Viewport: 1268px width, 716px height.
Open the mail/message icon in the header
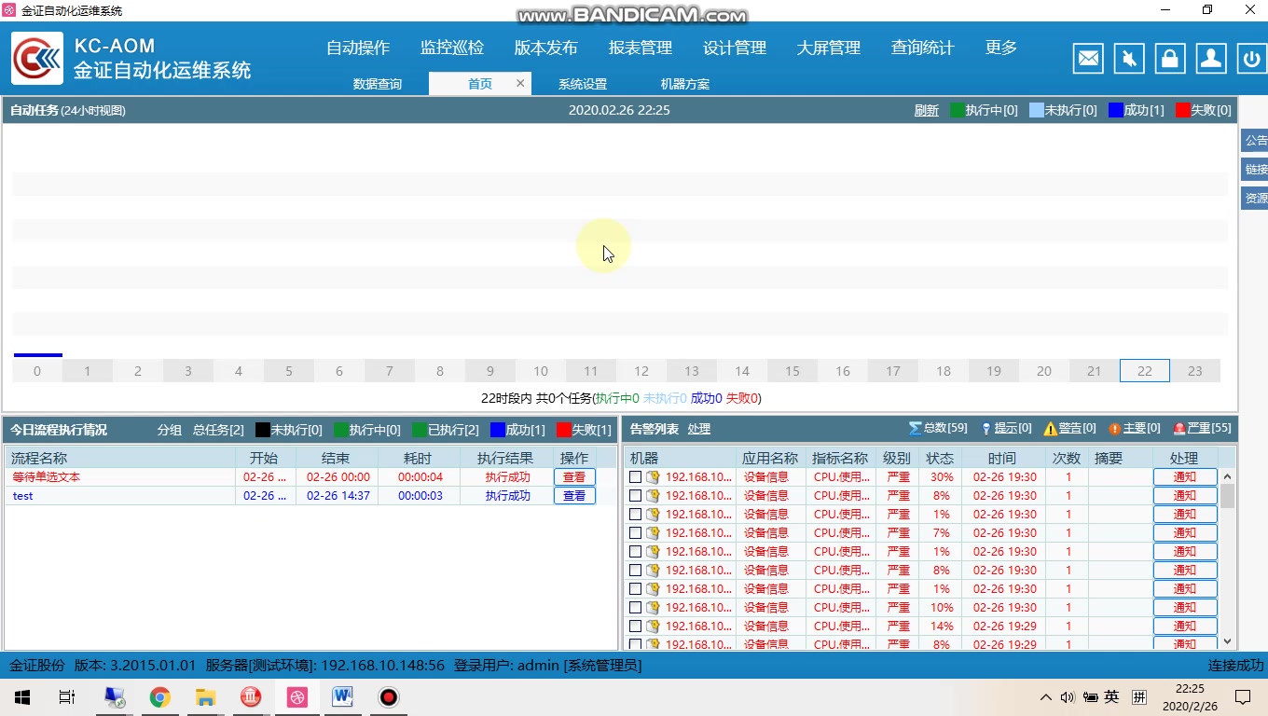coord(1087,58)
